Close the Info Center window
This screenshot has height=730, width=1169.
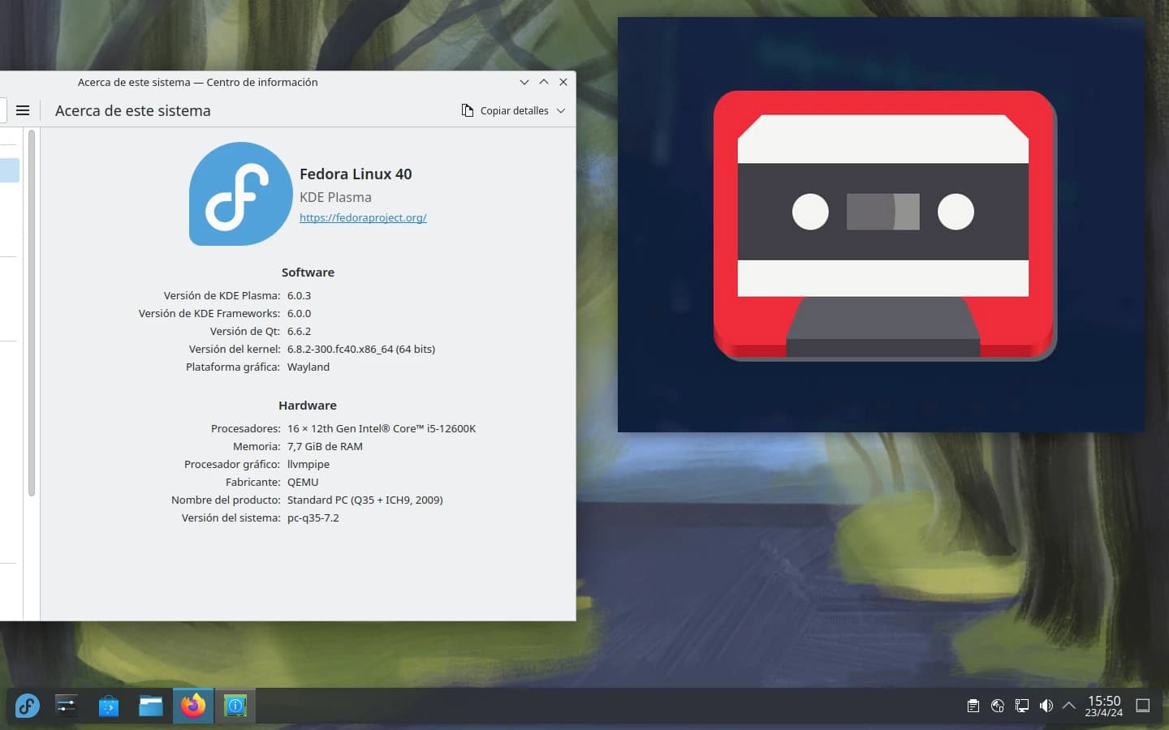563,82
